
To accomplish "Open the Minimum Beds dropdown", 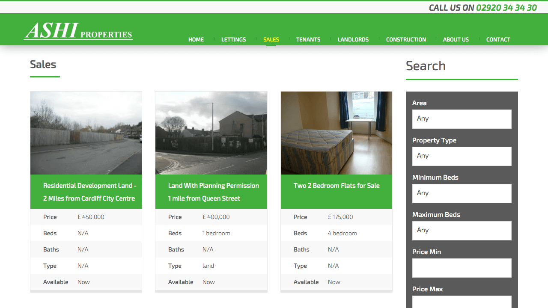I will pos(462,193).
